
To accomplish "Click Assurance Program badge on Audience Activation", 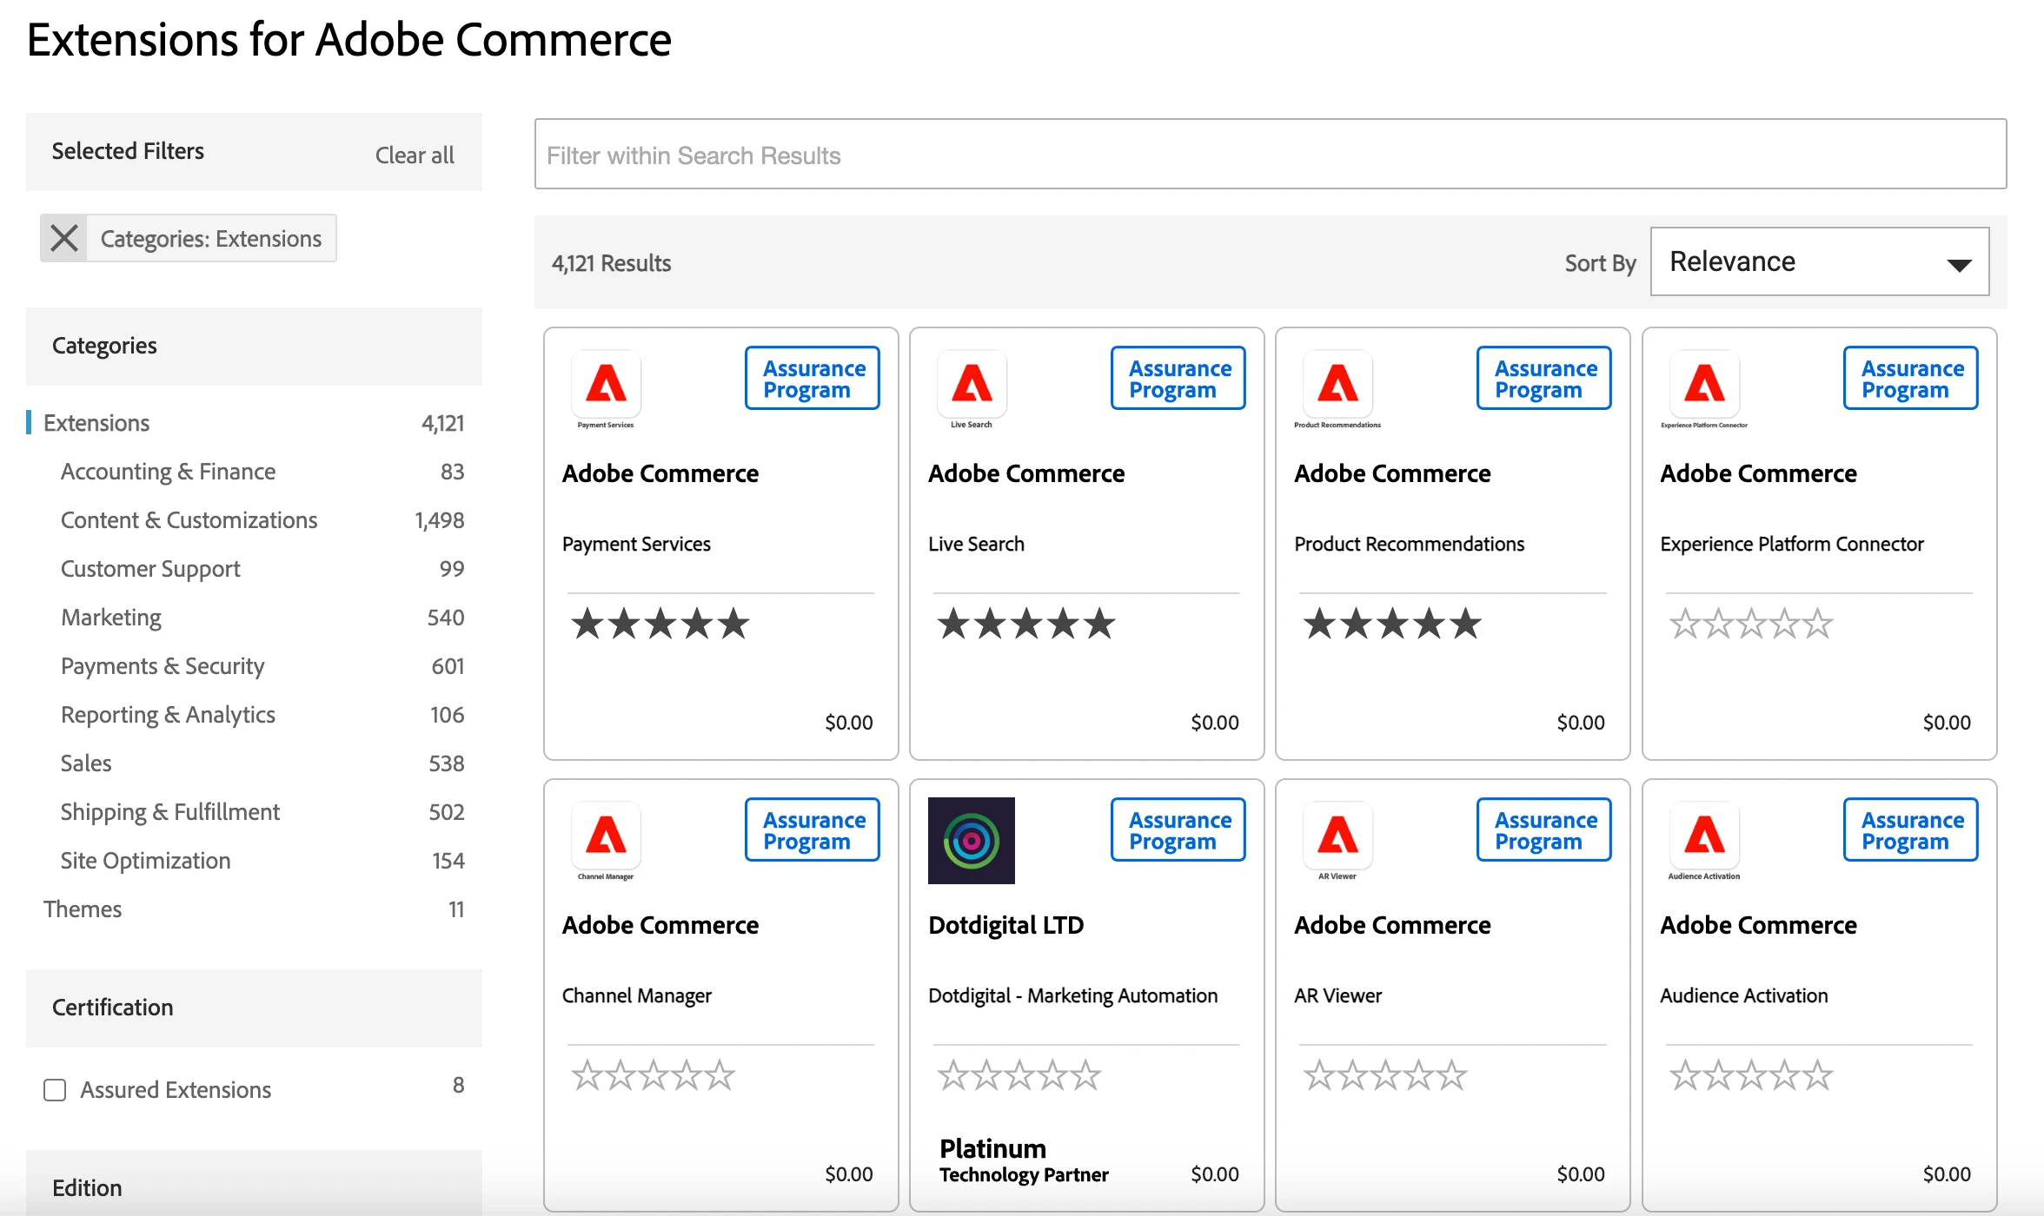I will 1911,830.
